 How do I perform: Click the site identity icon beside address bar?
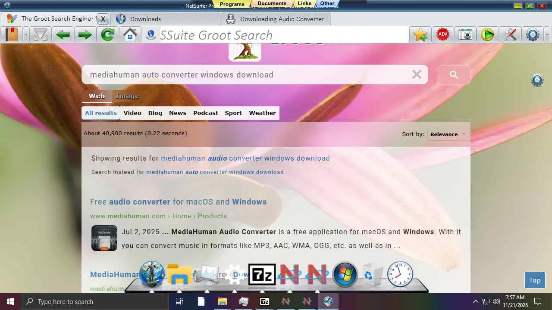[151, 35]
